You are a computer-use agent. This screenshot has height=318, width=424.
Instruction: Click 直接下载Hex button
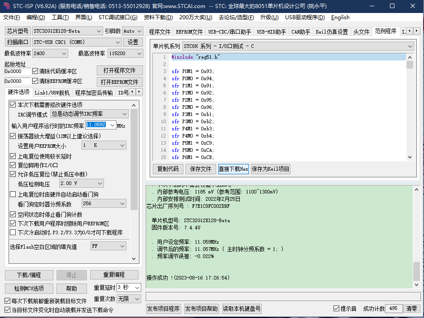point(234,169)
